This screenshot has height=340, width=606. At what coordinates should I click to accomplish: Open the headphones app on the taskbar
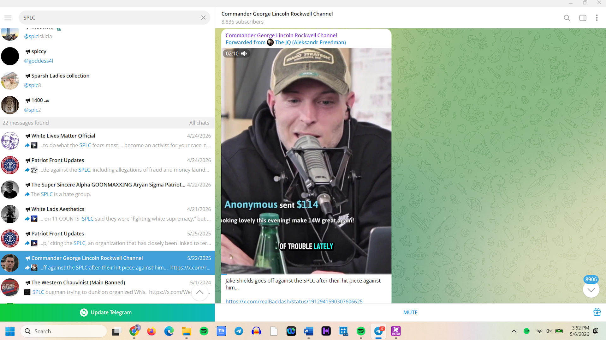pos(256,331)
